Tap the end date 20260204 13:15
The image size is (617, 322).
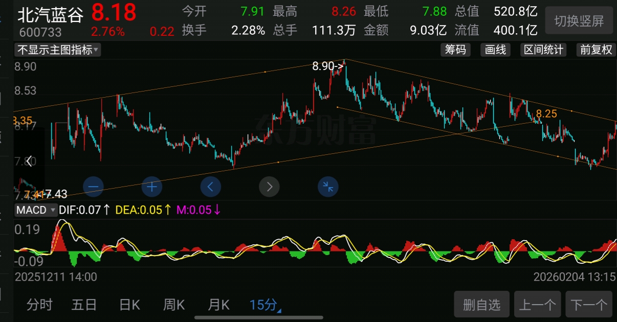click(x=575, y=277)
